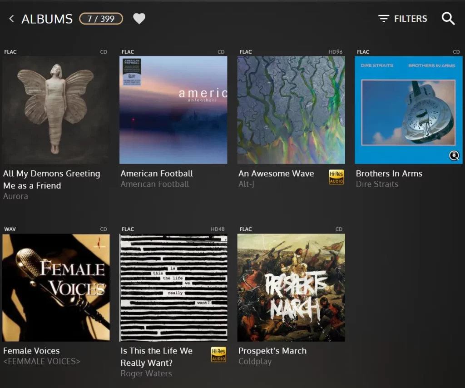
Task: Select the Prospekt's March album cover
Action: (291, 288)
